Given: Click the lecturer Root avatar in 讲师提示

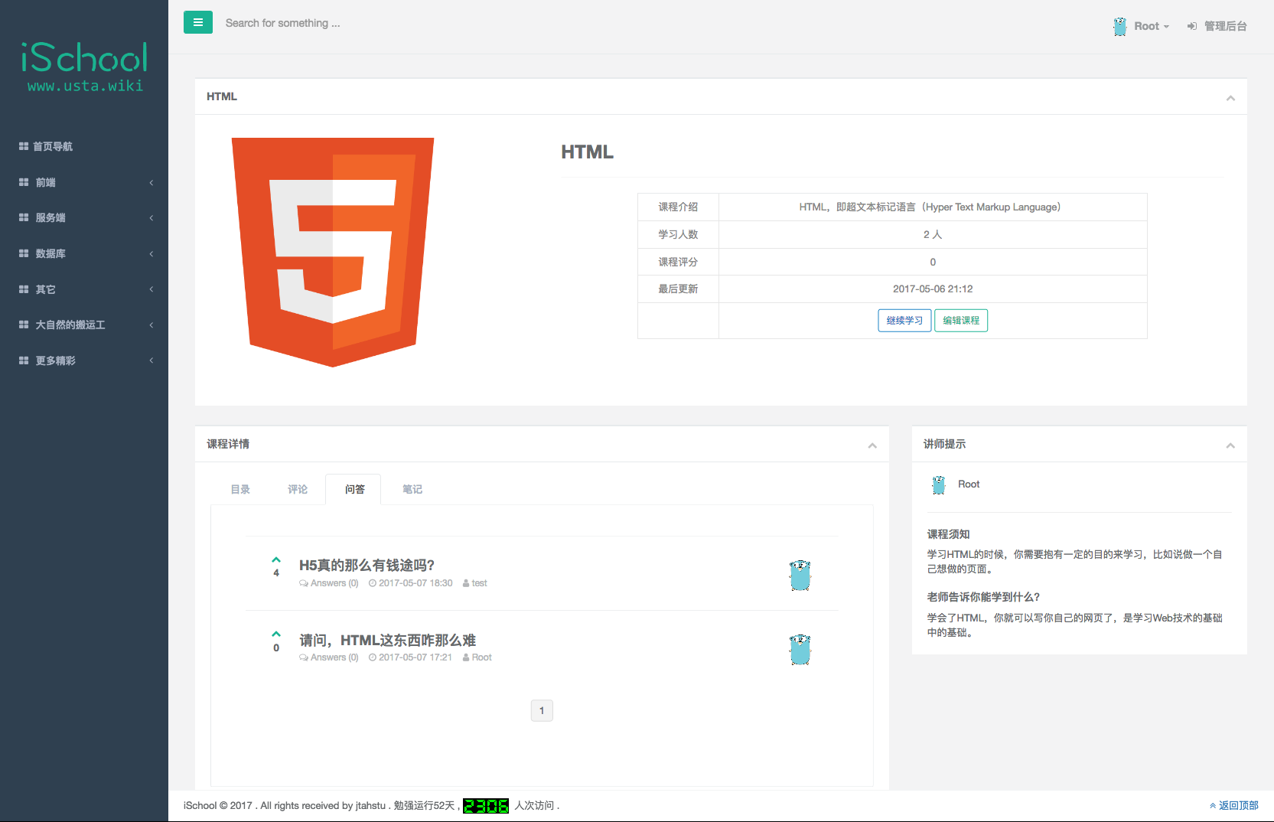Looking at the screenshot, I should (x=939, y=484).
